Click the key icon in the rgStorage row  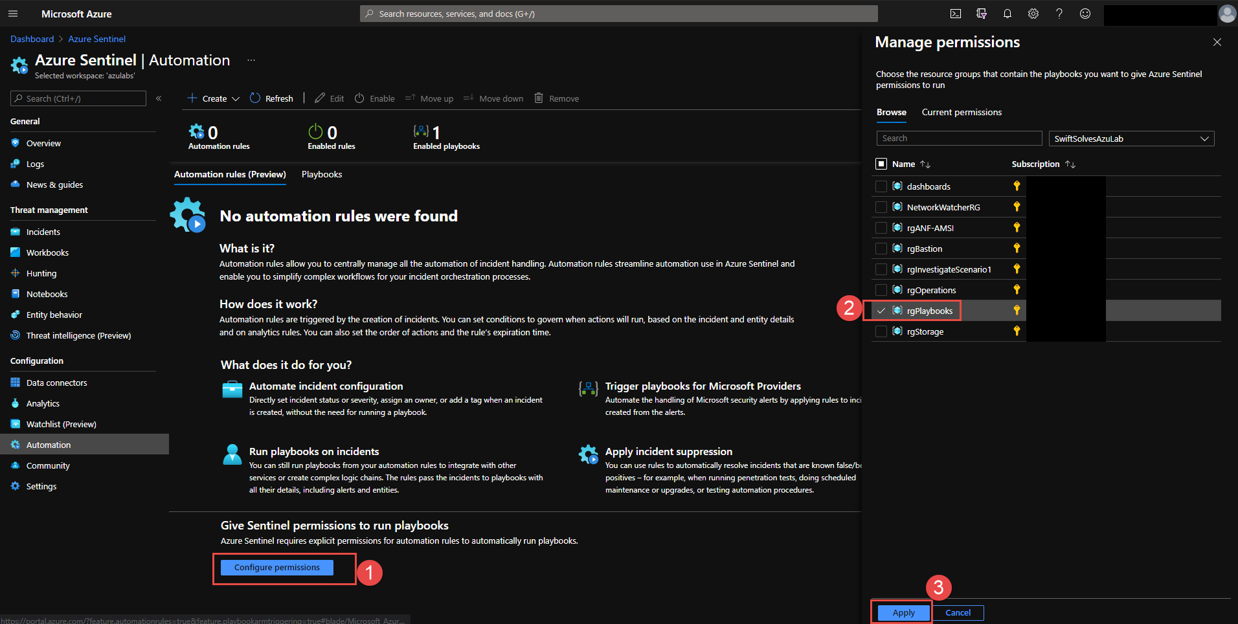pyautogui.click(x=1017, y=331)
